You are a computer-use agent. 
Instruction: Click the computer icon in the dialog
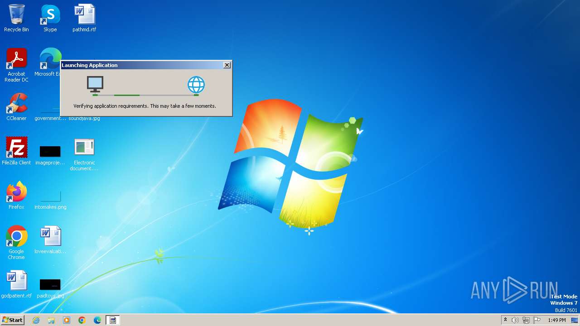(95, 85)
